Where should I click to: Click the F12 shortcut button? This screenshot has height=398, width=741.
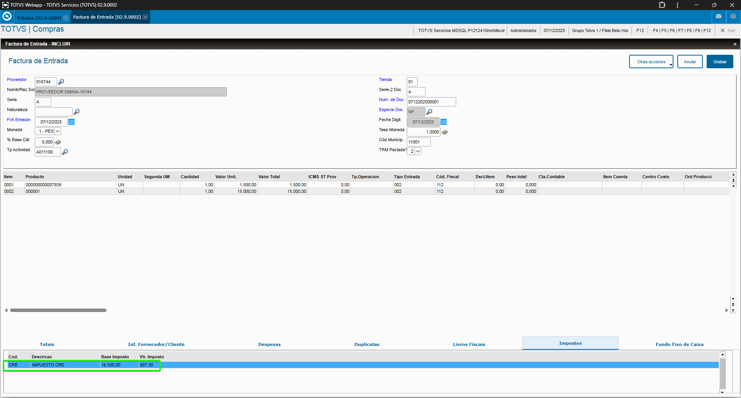pyautogui.click(x=640, y=30)
